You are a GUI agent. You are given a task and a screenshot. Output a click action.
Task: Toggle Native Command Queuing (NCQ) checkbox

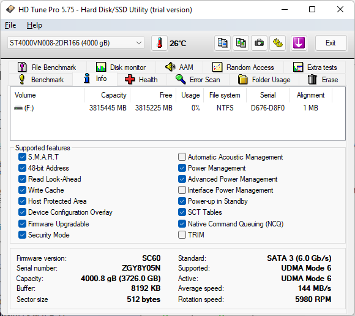tap(182, 224)
